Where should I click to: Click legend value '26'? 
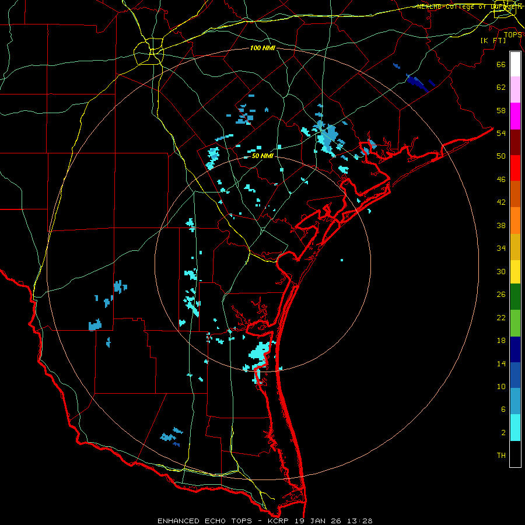(x=501, y=295)
